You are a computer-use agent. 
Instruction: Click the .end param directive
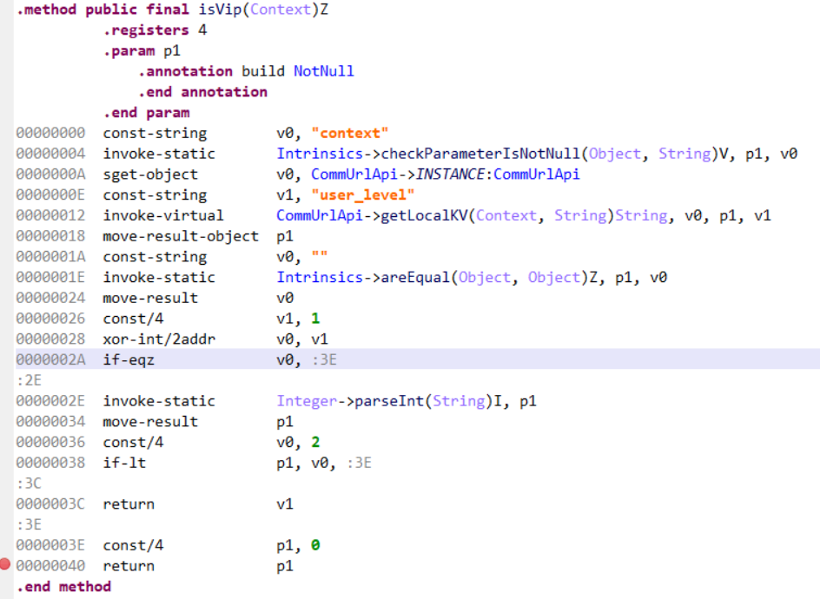click(x=146, y=112)
